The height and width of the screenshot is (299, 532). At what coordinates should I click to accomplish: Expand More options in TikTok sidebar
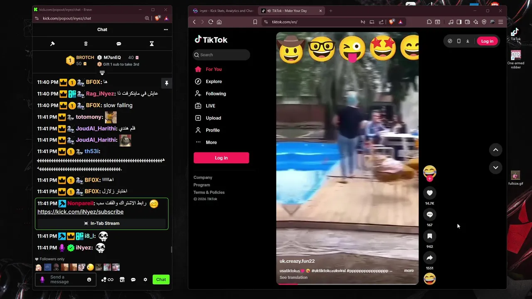(211, 142)
